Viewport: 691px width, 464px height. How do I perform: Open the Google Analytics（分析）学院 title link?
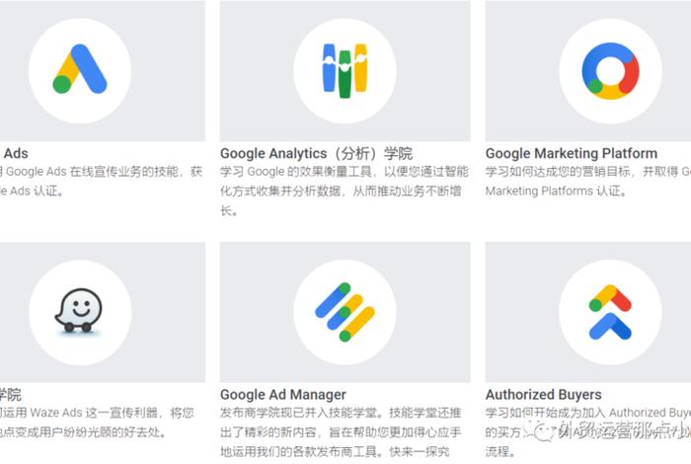[x=317, y=153]
